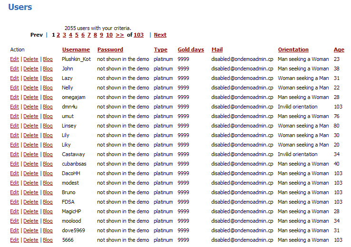Sort users by Age
Screen dimensions: 351x247
[x=339, y=49]
